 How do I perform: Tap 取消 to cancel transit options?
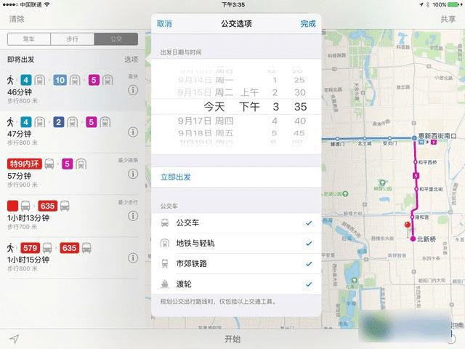tap(164, 24)
